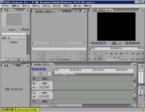Close the 信息 panel tab
The image size is (145, 112).
pos(11,66)
